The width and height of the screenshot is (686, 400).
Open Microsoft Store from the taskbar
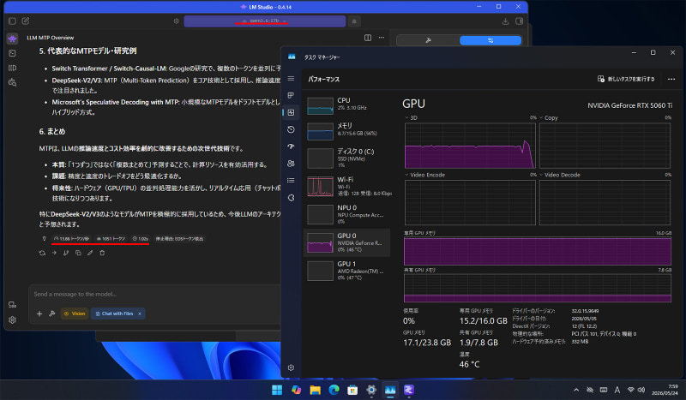click(x=352, y=390)
